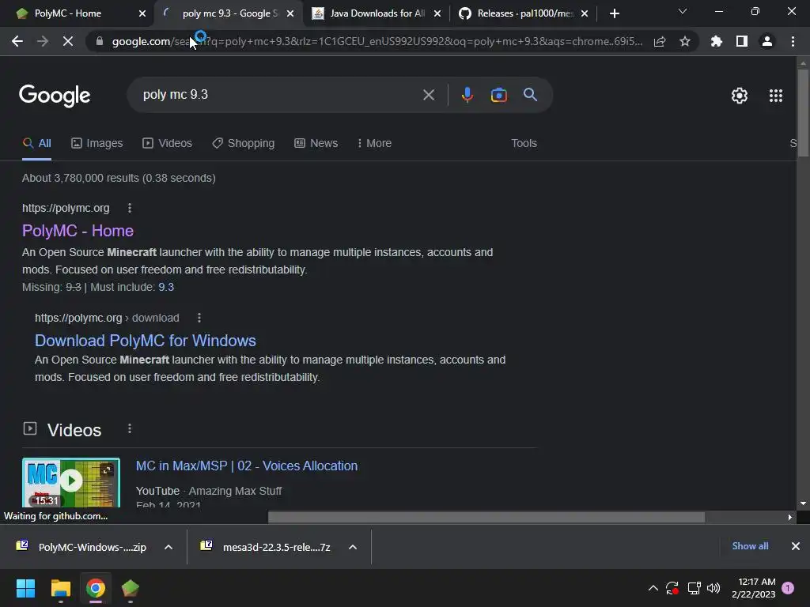View site information via the lock icon
This screenshot has height=607, width=810.
tap(100, 41)
